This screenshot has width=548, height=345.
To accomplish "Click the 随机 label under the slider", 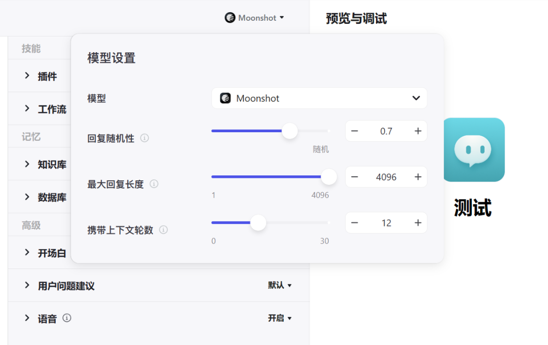I will 321,149.
